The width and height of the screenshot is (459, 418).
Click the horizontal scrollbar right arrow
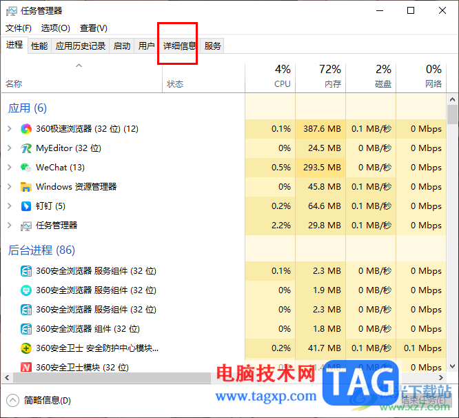point(441,377)
